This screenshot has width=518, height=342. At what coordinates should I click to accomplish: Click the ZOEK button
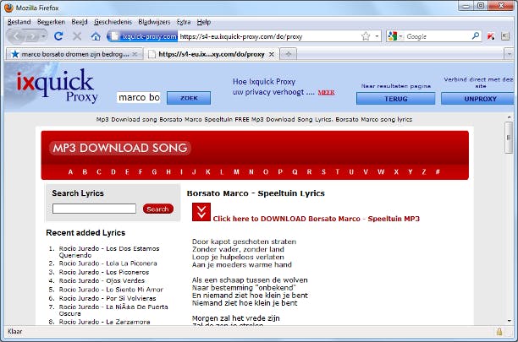pos(189,98)
